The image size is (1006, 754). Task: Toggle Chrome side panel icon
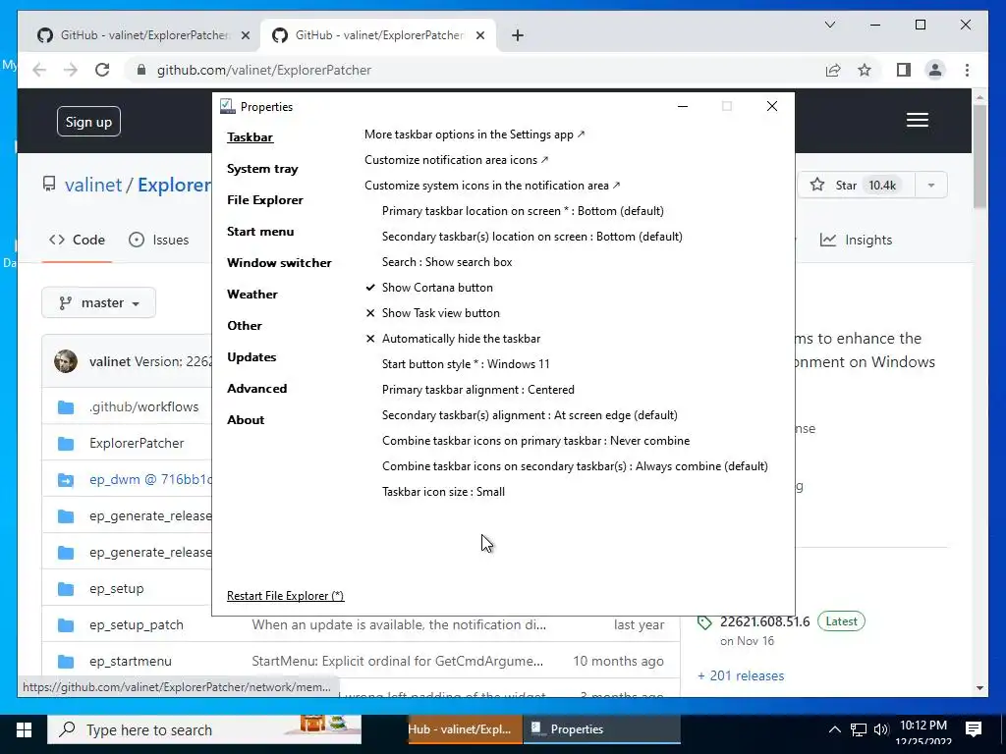pyautogui.click(x=904, y=70)
